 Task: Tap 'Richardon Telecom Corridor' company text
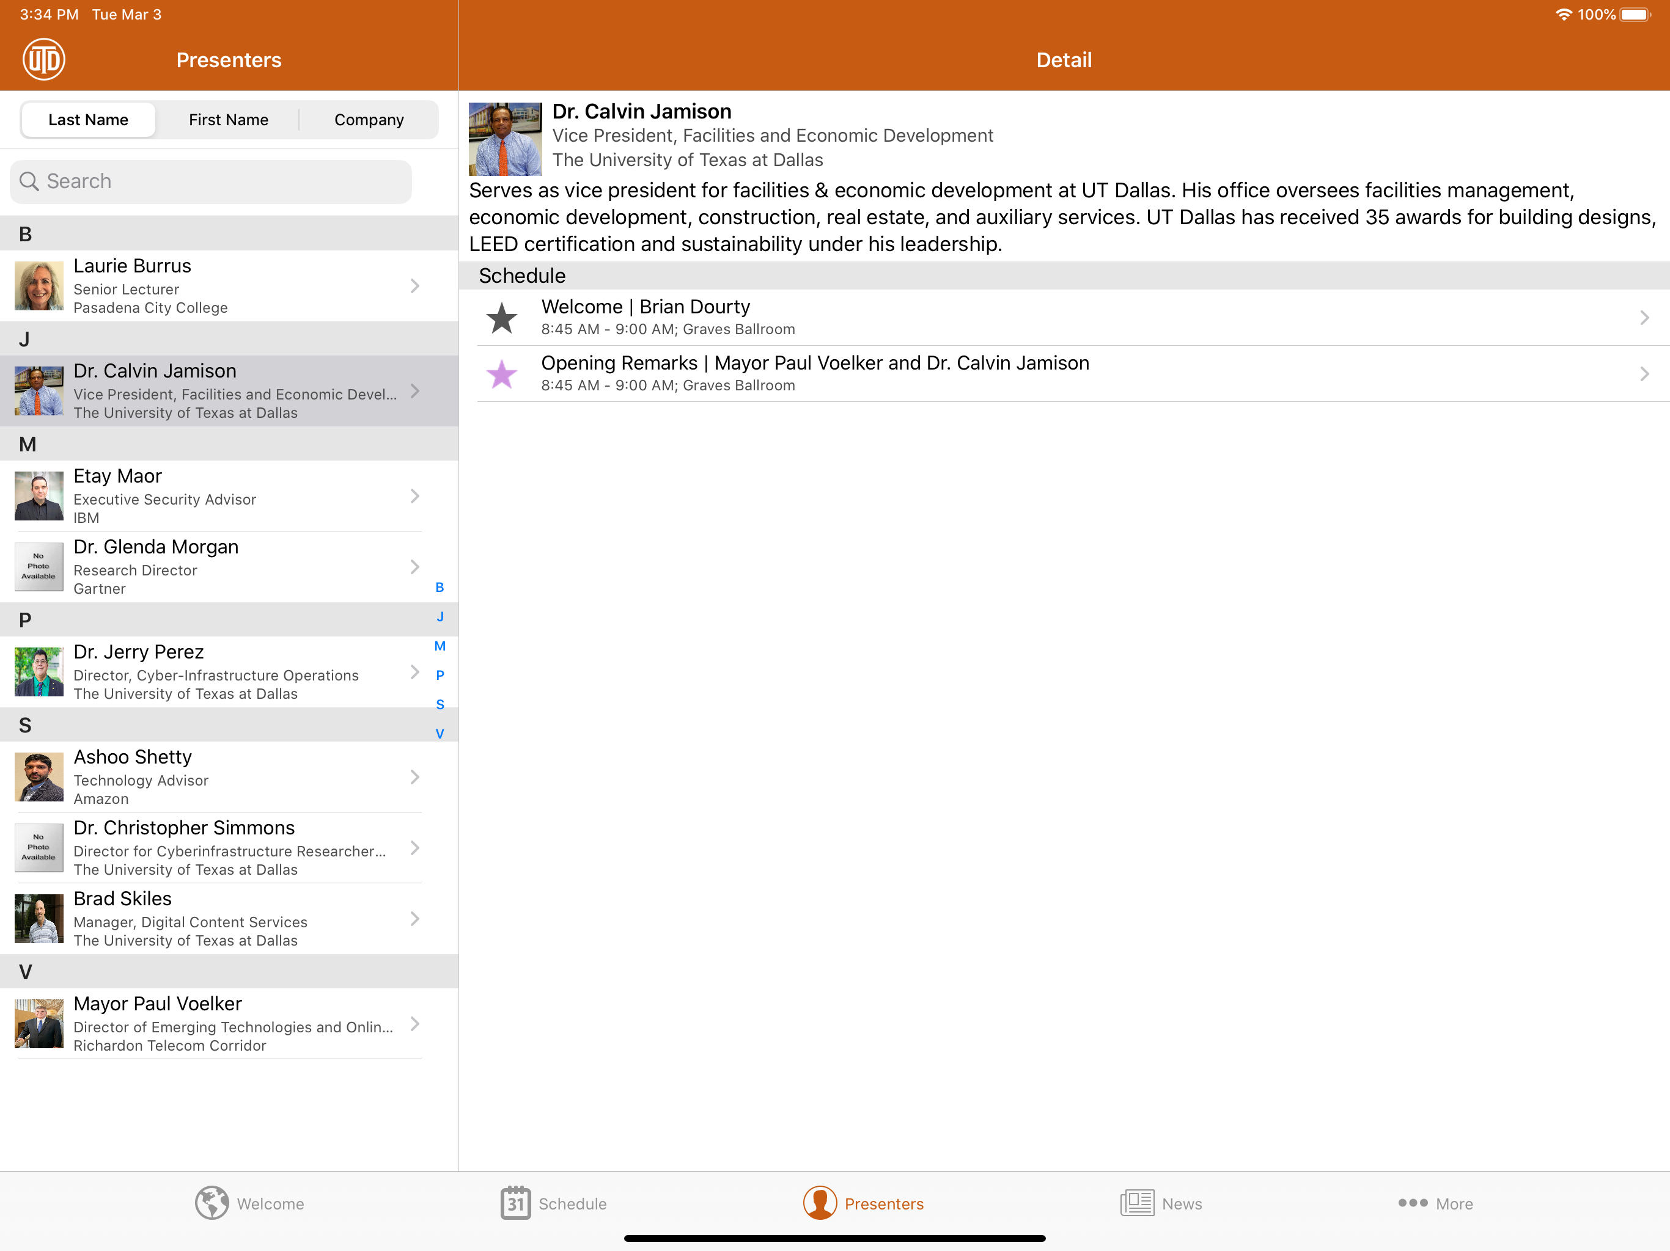click(169, 1046)
